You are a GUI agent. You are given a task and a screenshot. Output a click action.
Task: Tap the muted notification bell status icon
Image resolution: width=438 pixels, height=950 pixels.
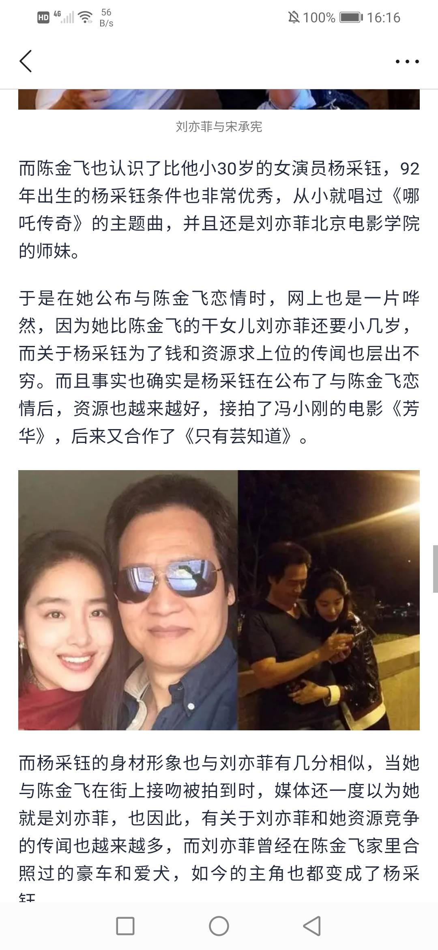tap(294, 17)
